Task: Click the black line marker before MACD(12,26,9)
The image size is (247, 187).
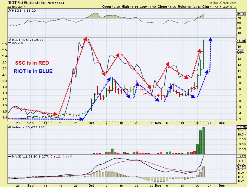Action: (x=10, y=156)
